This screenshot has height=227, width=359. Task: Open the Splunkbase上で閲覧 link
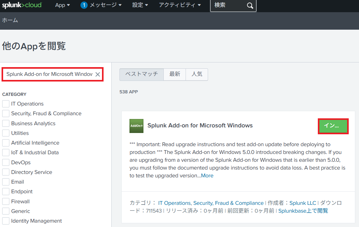tap(303, 211)
